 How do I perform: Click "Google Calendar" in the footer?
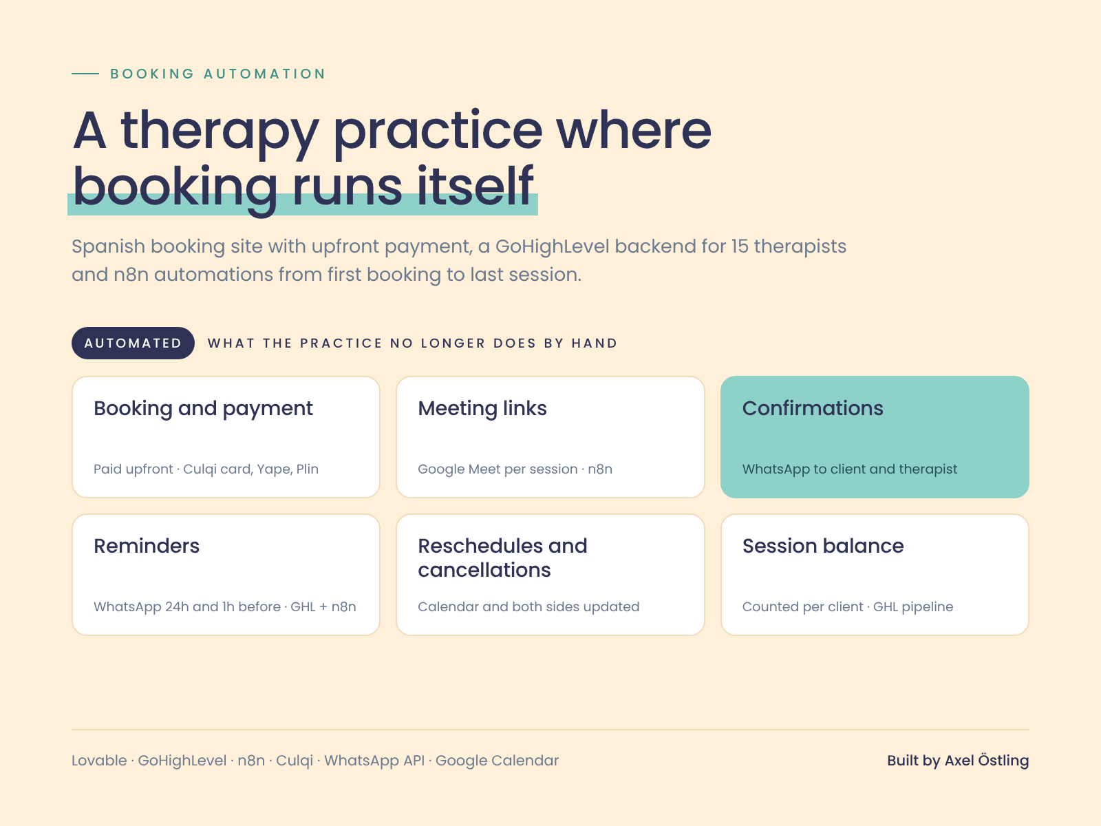[497, 761]
